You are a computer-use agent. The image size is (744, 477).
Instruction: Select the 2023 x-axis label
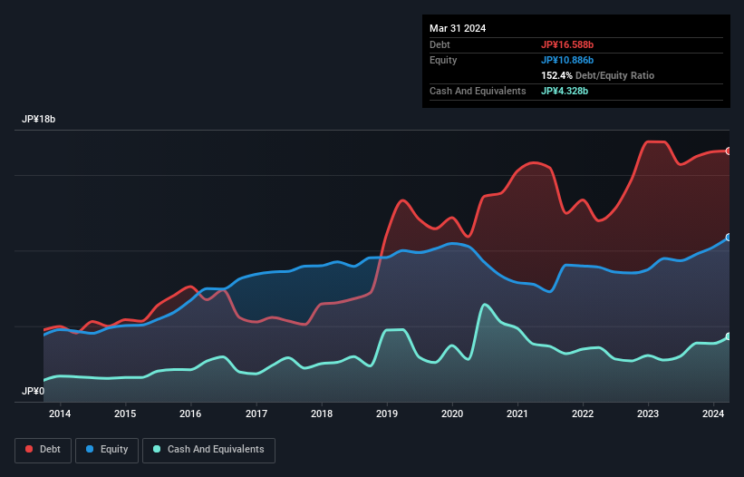coord(648,414)
